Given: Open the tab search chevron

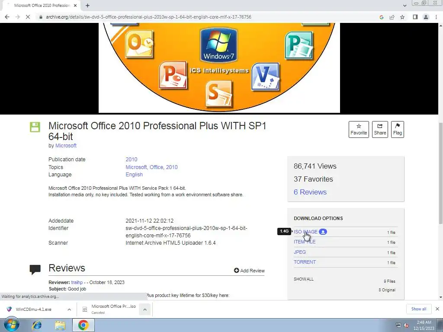Looking at the screenshot, I should point(404,5).
